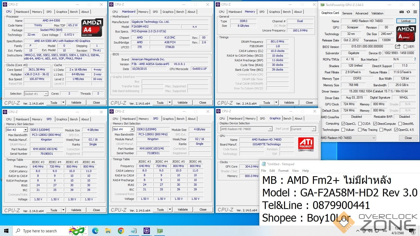Click the BIOS export share icon
Image resolution: width=420 pixels, height=236 pixels.
point(398,46)
